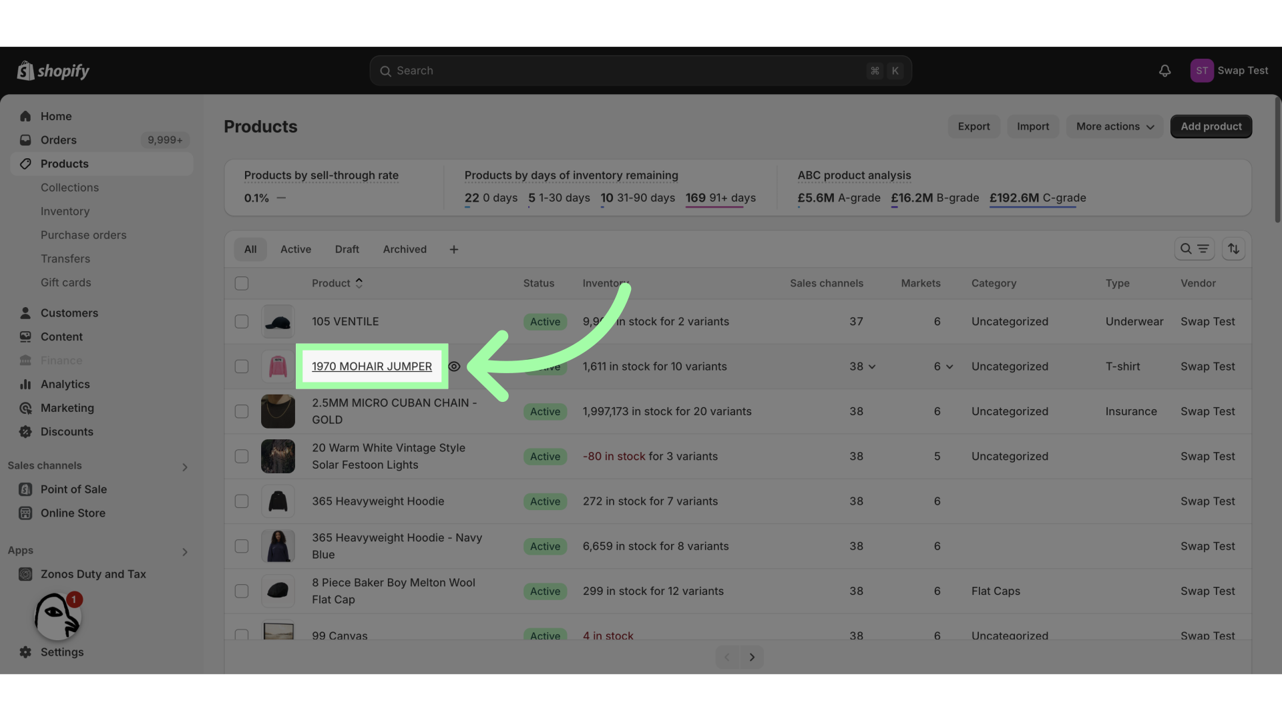The height and width of the screenshot is (721, 1282).
Task: Toggle checkbox for 105 VENTILE product row
Action: pos(242,321)
